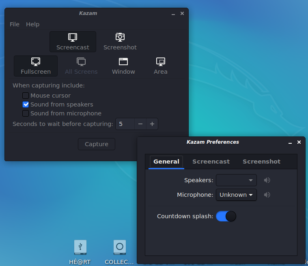Close the Kazam Preferences window
This screenshot has width=308, height=266.
coord(299,142)
